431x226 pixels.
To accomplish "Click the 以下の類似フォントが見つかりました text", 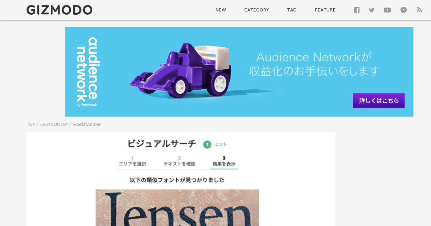I will pos(177,180).
